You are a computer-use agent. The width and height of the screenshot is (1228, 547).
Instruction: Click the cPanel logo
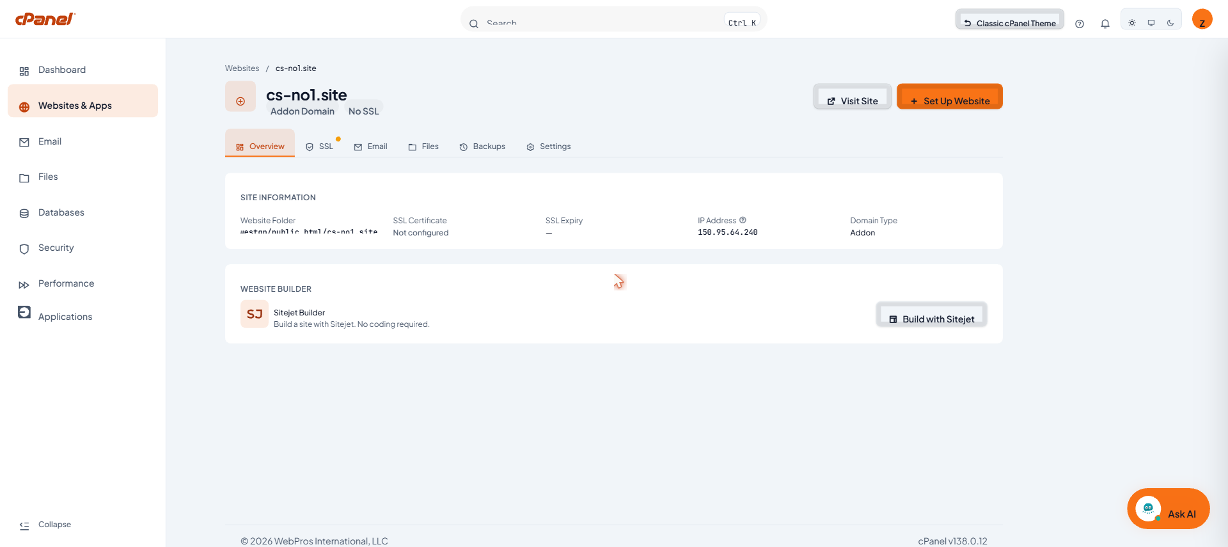click(x=45, y=19)
